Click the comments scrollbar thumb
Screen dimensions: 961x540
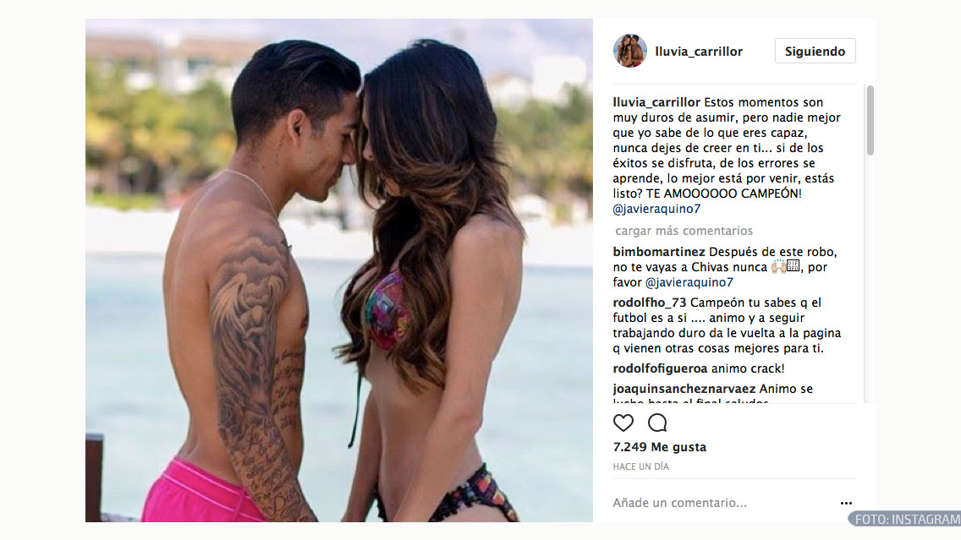870,120
